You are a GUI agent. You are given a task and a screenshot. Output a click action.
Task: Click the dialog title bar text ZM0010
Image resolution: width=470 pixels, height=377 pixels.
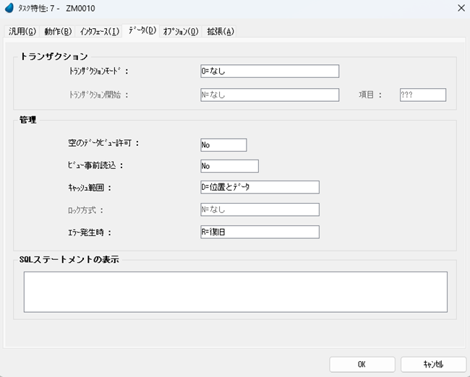[x=80, y=9]
